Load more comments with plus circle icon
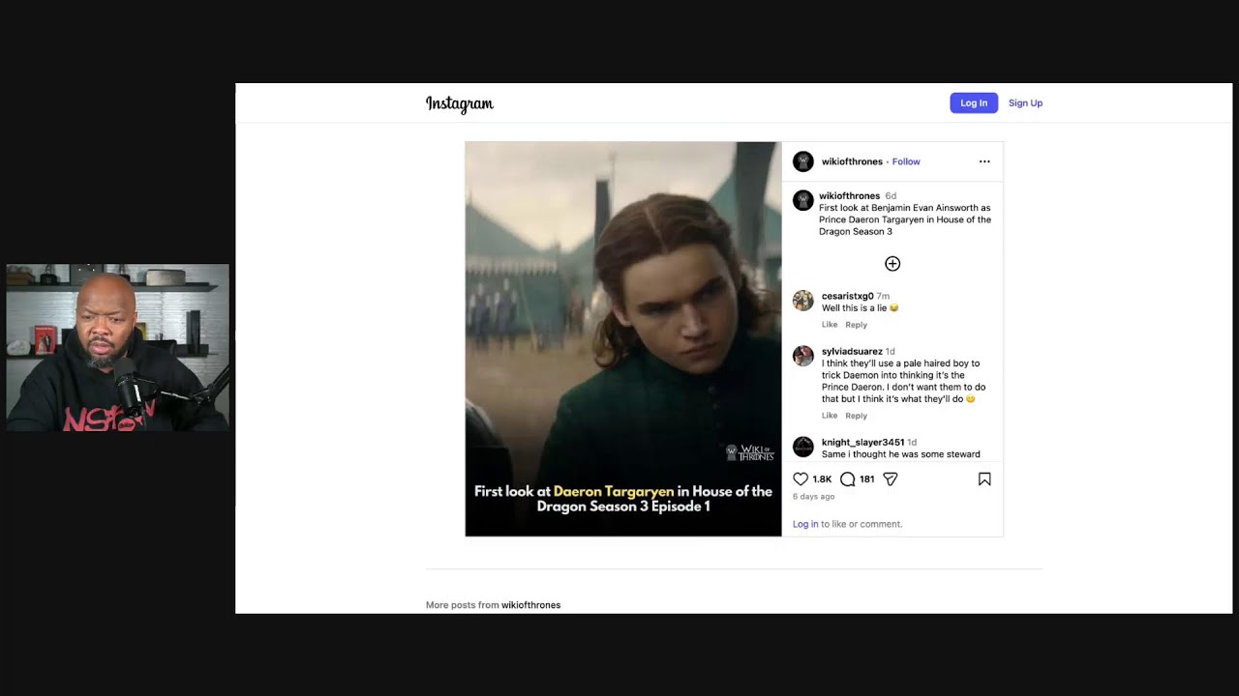The image size is (1239, 696). click(892, 264)
